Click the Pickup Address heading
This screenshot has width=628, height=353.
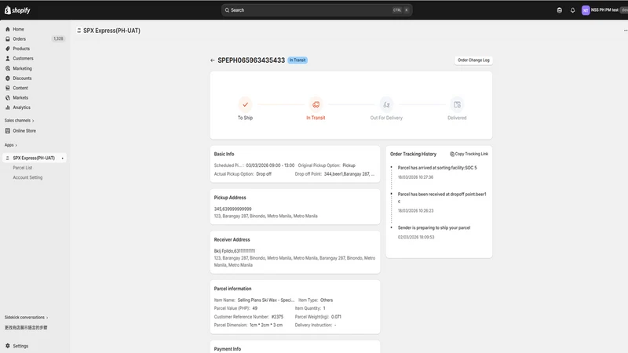pos(230,198)
